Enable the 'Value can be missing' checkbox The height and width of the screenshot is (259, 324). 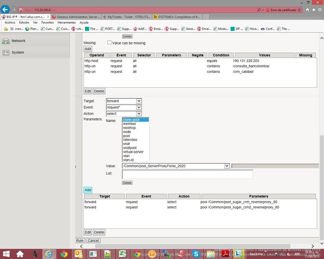tap(109, 43)
